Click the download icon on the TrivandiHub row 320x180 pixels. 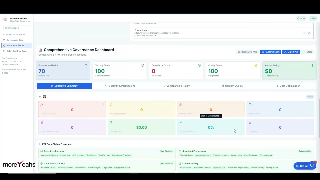click(309, 33)
